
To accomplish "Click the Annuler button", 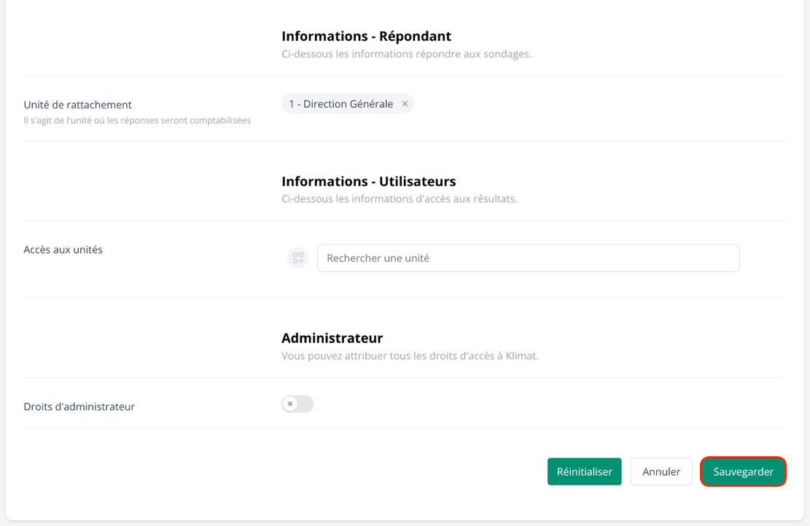I will click(x=661, y=471).
